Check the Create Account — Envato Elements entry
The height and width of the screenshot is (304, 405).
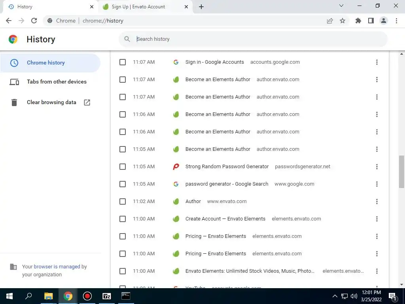123,219
